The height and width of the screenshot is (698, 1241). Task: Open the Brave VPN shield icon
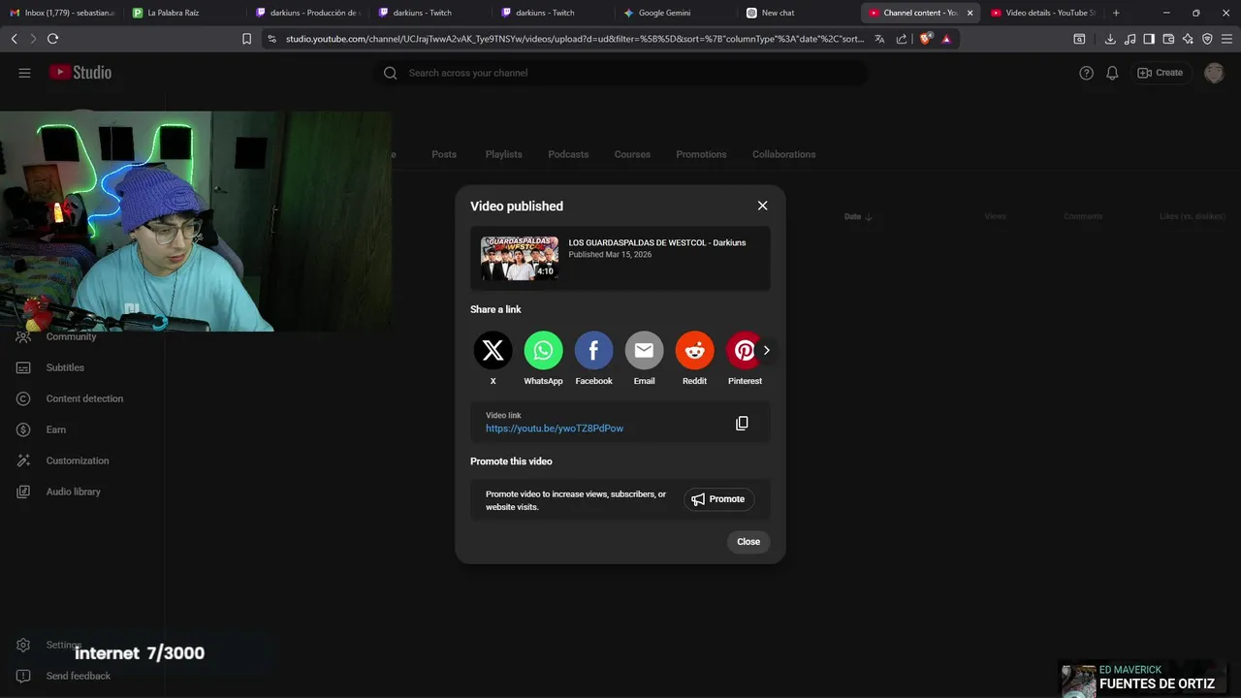click(x=1207, y=39)
